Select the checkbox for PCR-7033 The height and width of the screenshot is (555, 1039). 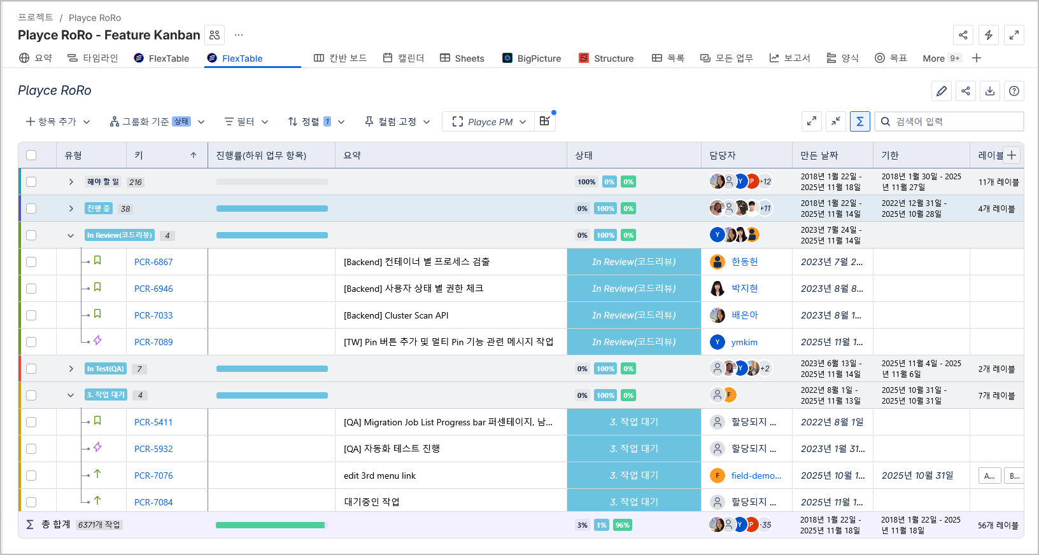31,315
